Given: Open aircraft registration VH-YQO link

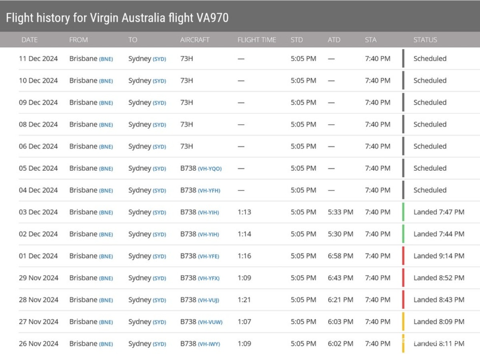Looking at the screenshot, I should click(210, 169).
